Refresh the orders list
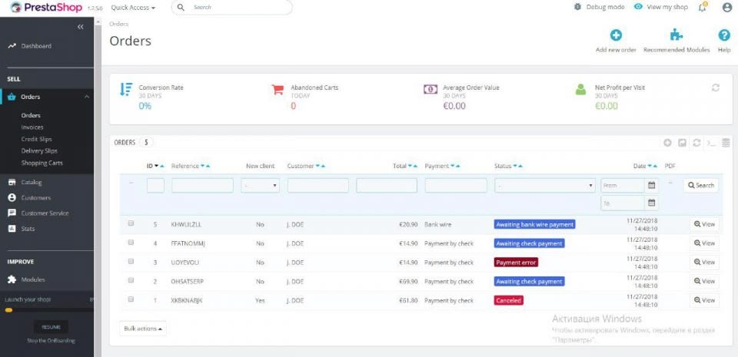This screenshot has height=357, width=738. tap(696, 143)
